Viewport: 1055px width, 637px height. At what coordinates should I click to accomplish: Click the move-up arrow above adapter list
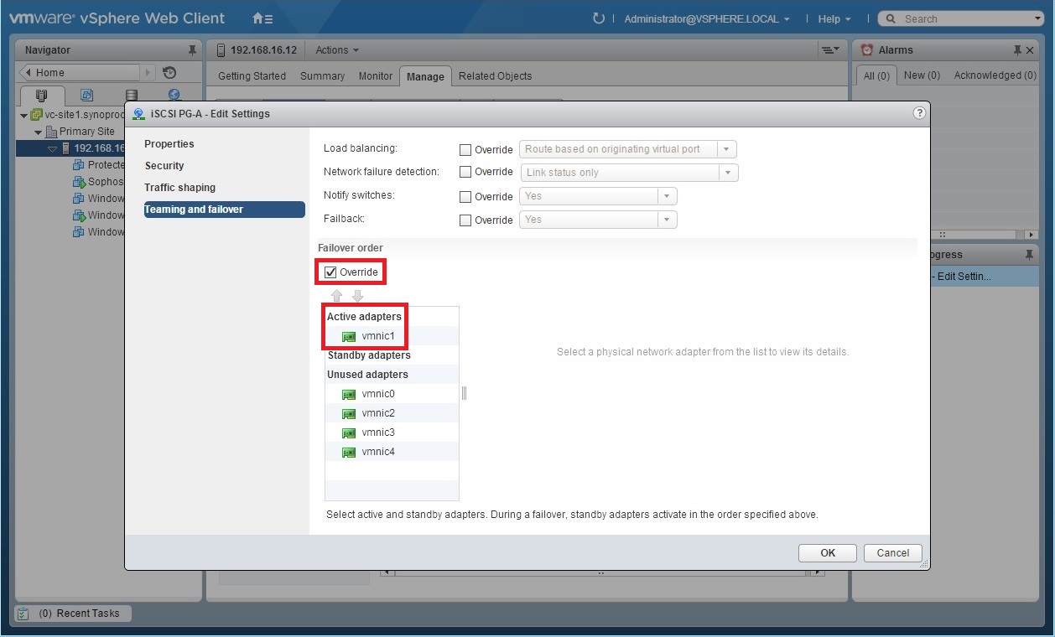tap(336, 296)
